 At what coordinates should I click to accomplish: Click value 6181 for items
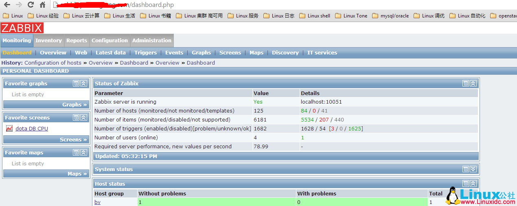pos(260,119)
